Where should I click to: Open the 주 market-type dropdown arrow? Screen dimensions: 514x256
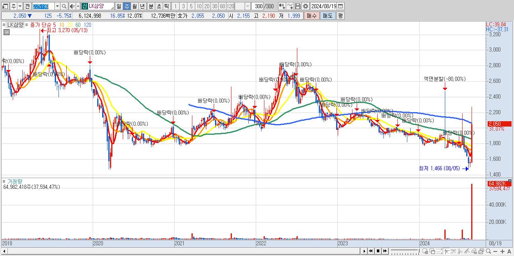pyautogui.click(x=20, y=6)
